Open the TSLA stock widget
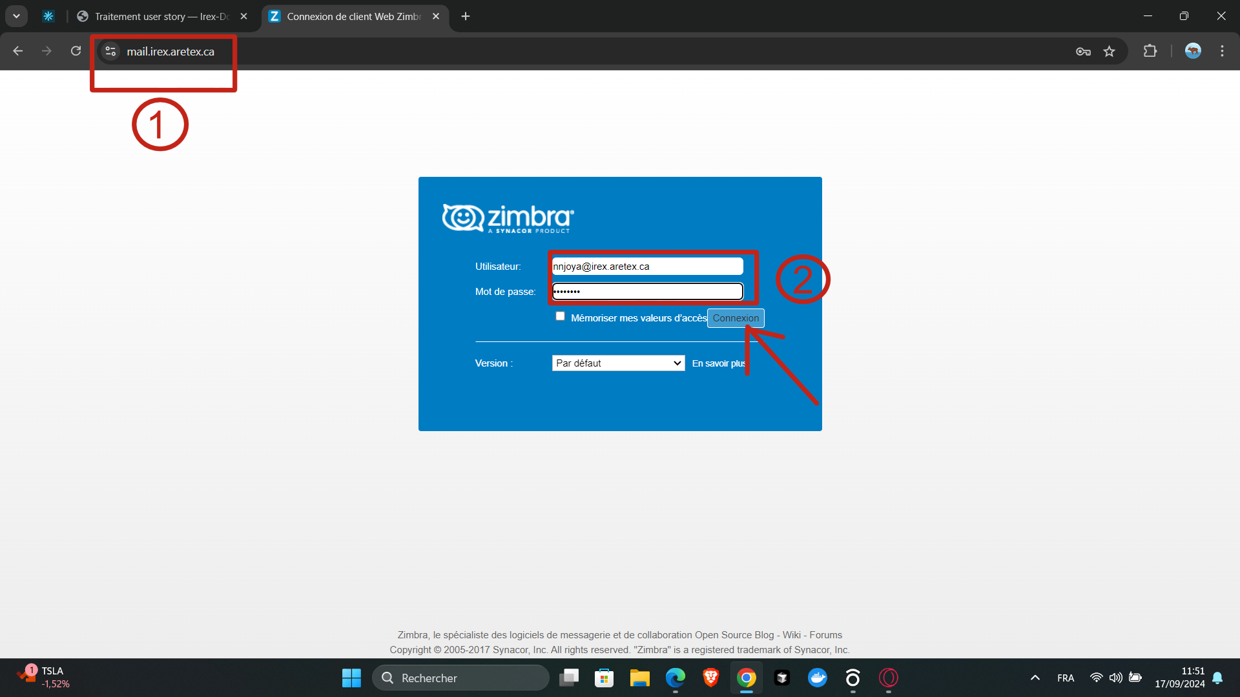This screenshot has height=697, width=1240. pyautogui.click(x=43, y=678)
